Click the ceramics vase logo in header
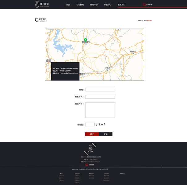The width and height of the screenshot is (187, 185). point(37,5)
